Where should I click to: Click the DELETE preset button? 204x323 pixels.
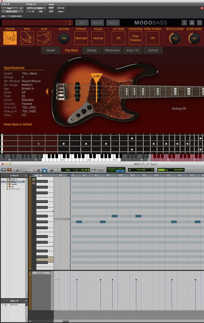(x=113, y=23)
